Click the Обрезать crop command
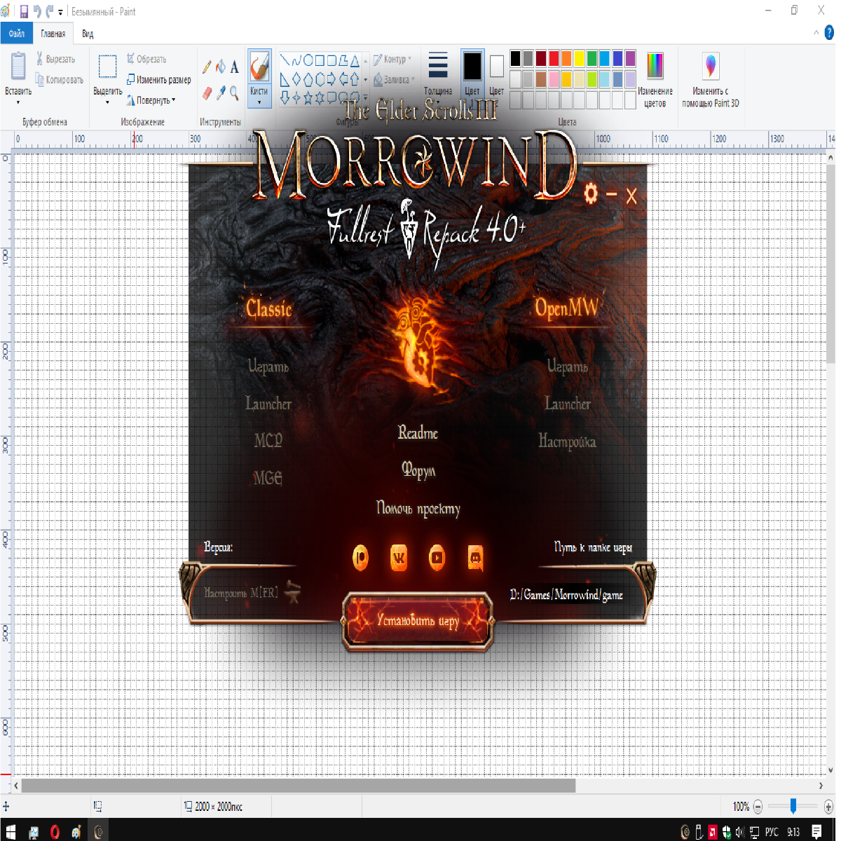 click(146, 60)
